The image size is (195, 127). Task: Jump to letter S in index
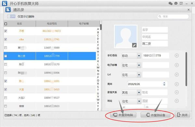coord(98,87)
